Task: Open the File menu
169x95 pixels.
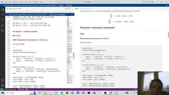Action: (6, 2)
